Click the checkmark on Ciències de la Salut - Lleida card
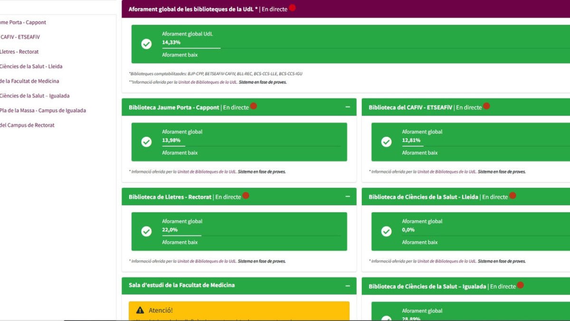 [386, 232]
